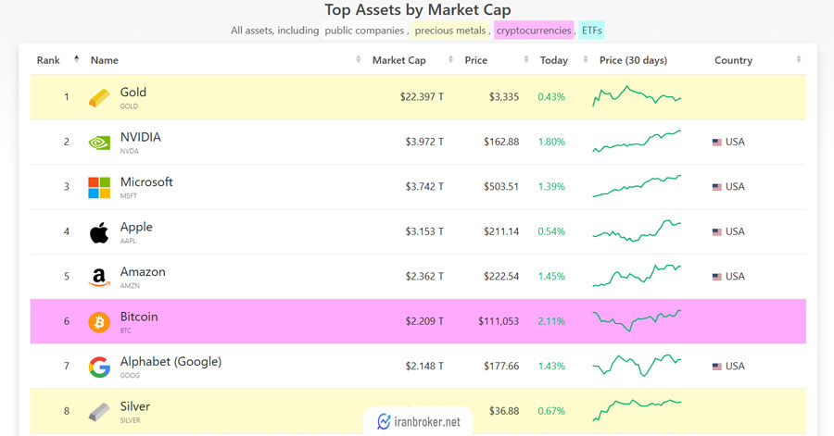The image size is (834, 436).
Task: Open the Alphabet (Google) company page
Action: coord(171,362)
